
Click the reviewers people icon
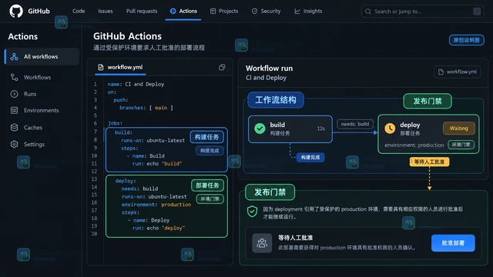262,243
